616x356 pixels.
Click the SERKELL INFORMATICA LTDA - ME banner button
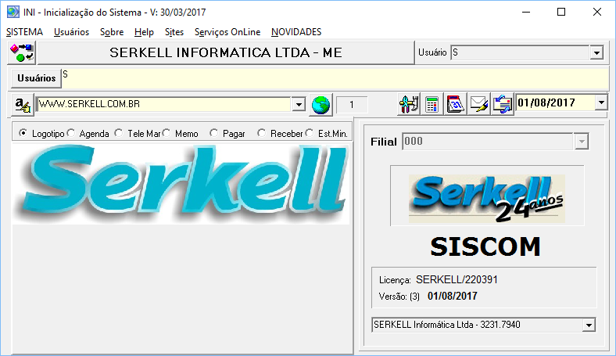tap(226, 52)
